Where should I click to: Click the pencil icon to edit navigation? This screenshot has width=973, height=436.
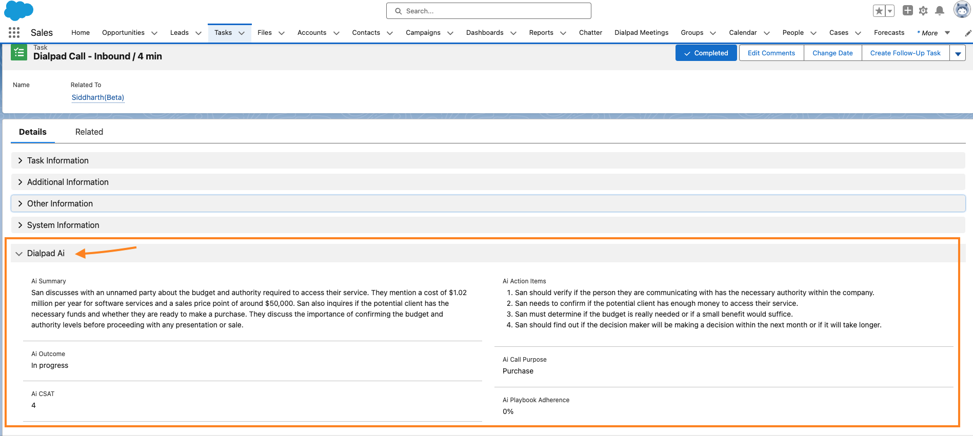click(968, 33)
